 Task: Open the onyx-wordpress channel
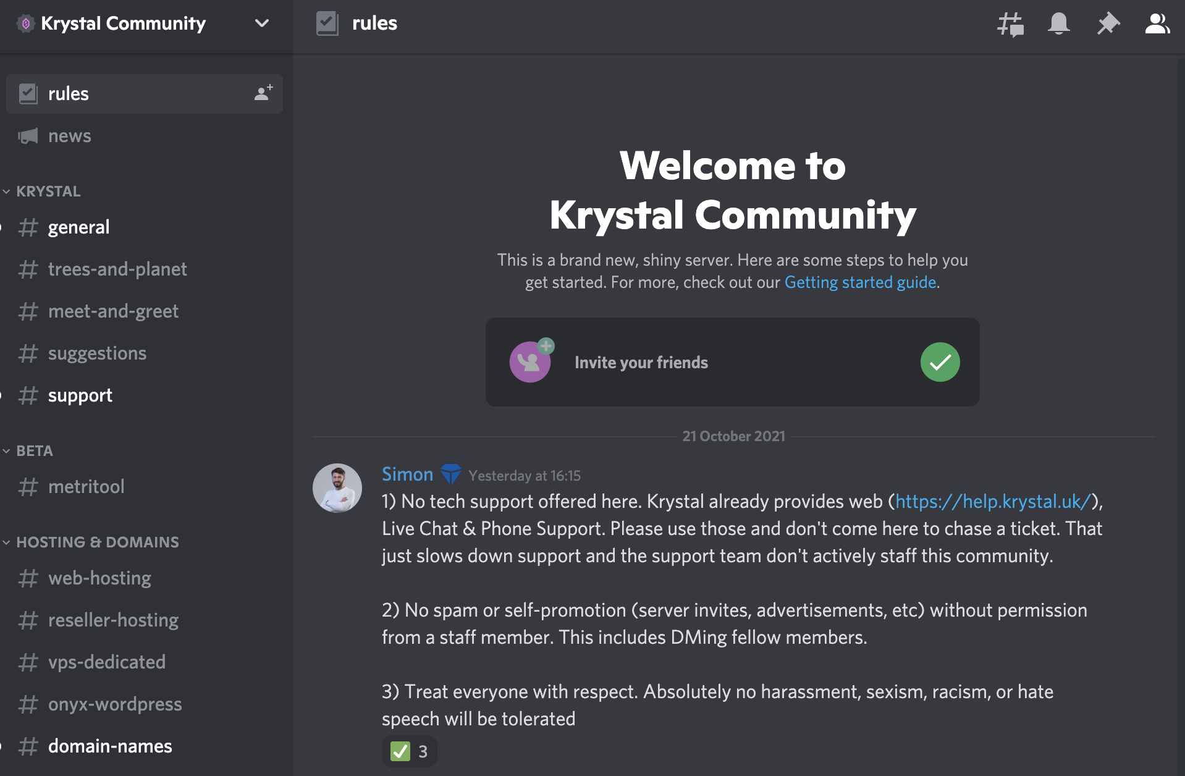(145, 704)
